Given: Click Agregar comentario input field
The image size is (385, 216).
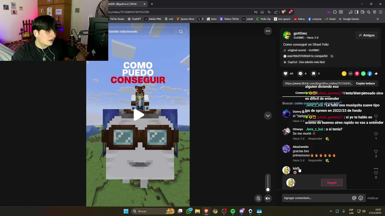Looking at the screenshot, I should 316,198.
